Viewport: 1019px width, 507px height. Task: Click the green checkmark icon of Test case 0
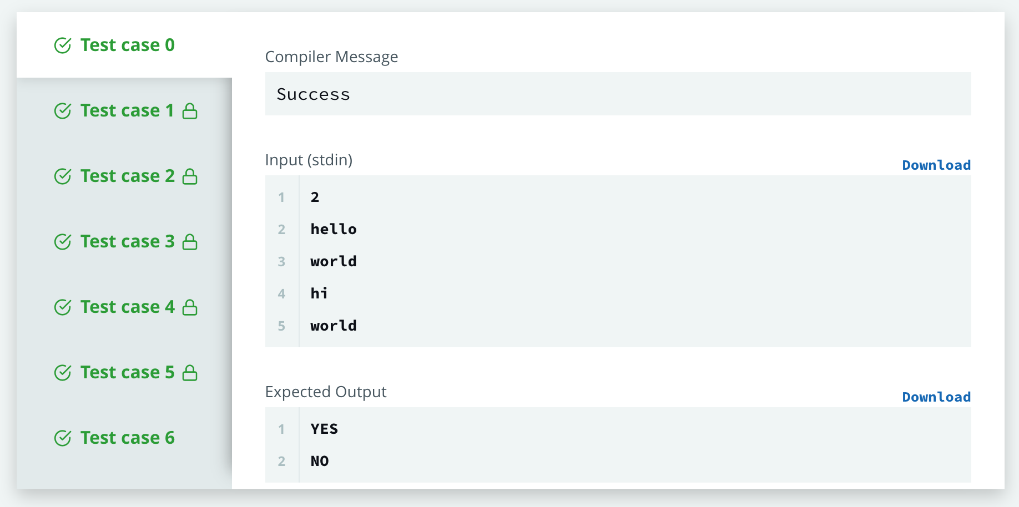point(63,45)
